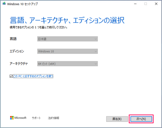This screenshot has width=162, height=128.
Task: Click the Windows 10 セットアップ title bar text
Action: (23, 4)
